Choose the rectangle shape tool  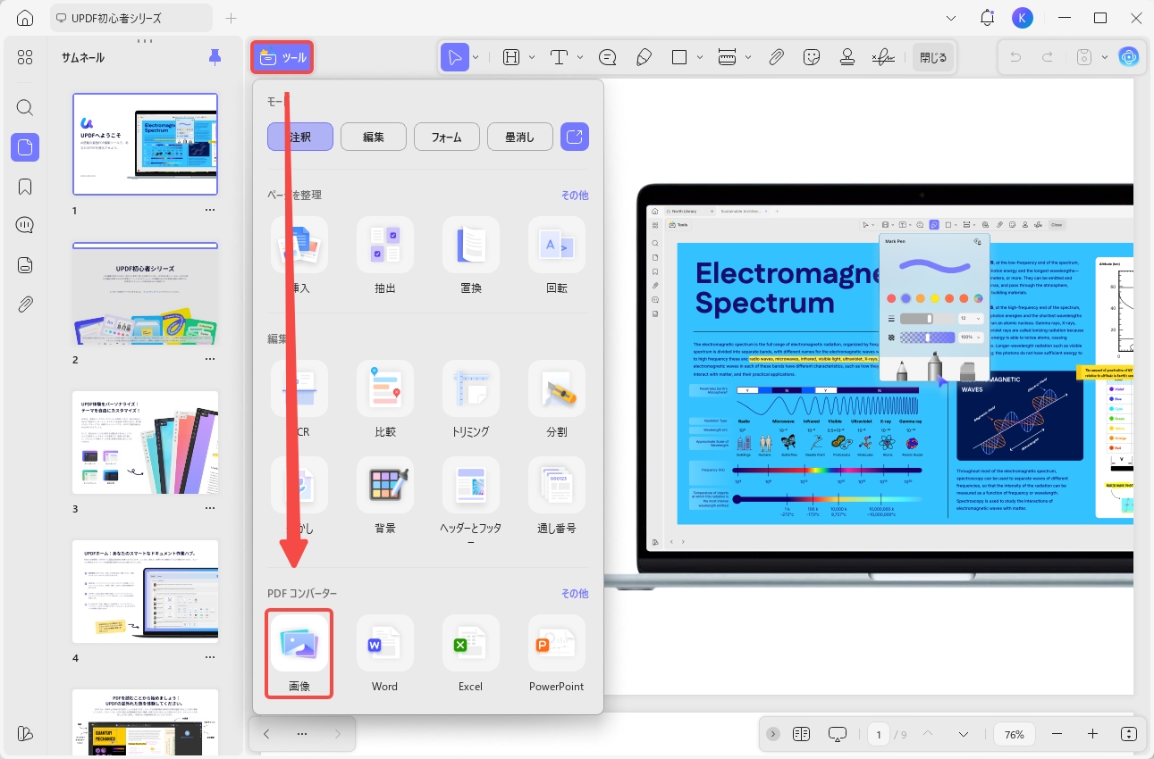coord(679,57)
